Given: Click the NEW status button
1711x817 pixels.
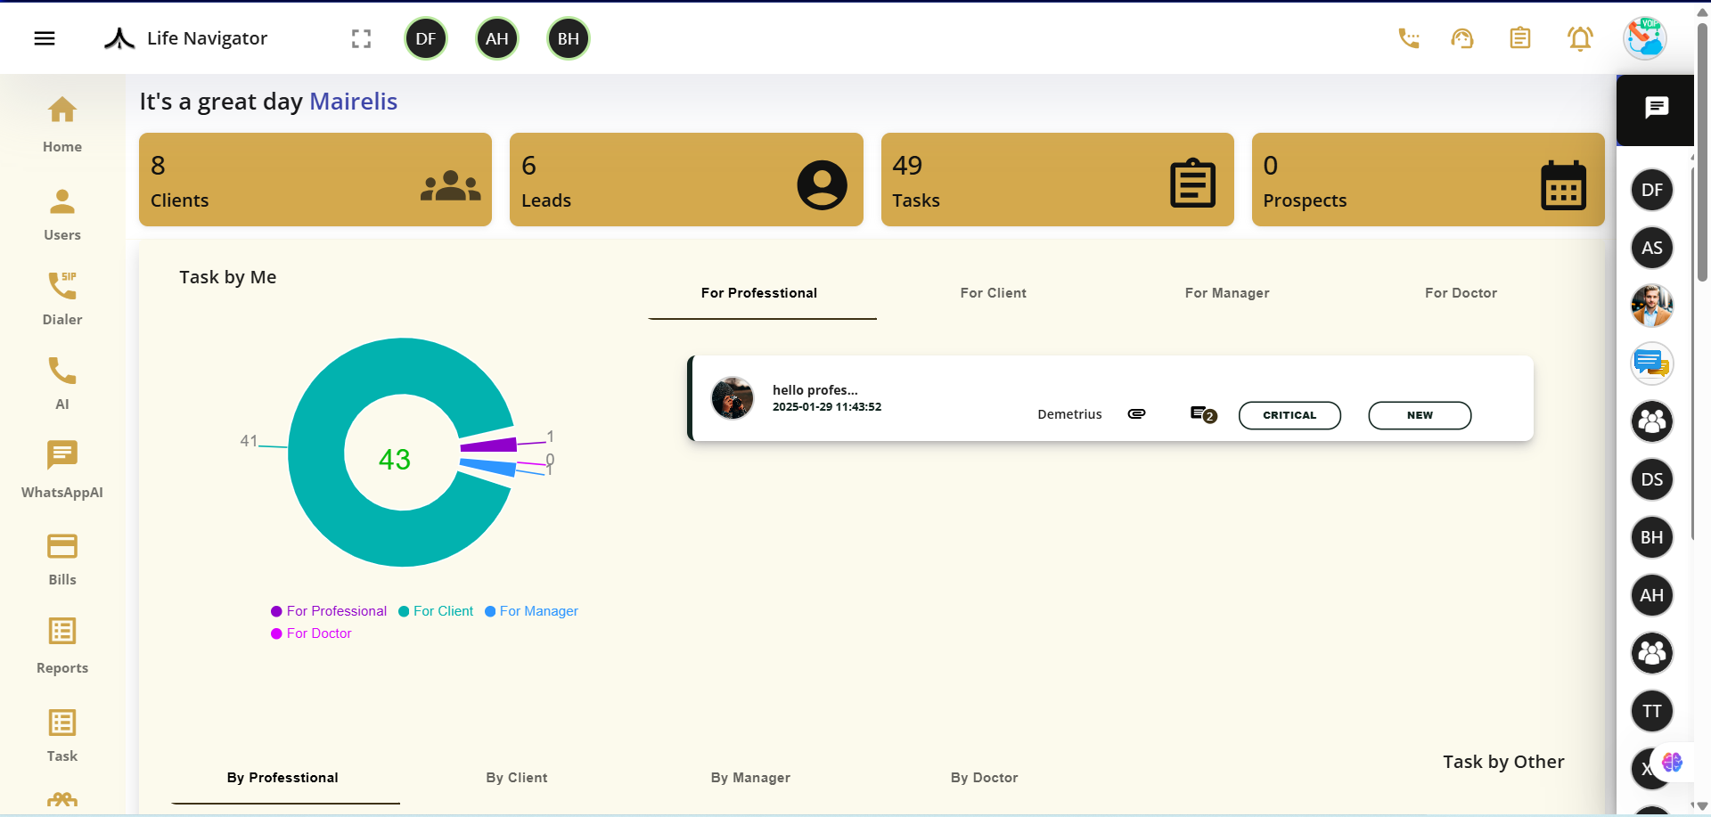Looking at the screenshot, I should (1419, 415).
